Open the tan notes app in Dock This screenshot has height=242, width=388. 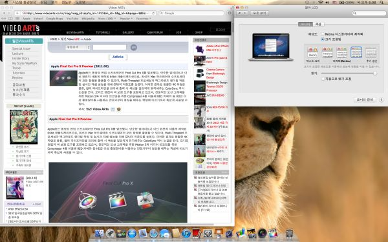pos(175,233)
